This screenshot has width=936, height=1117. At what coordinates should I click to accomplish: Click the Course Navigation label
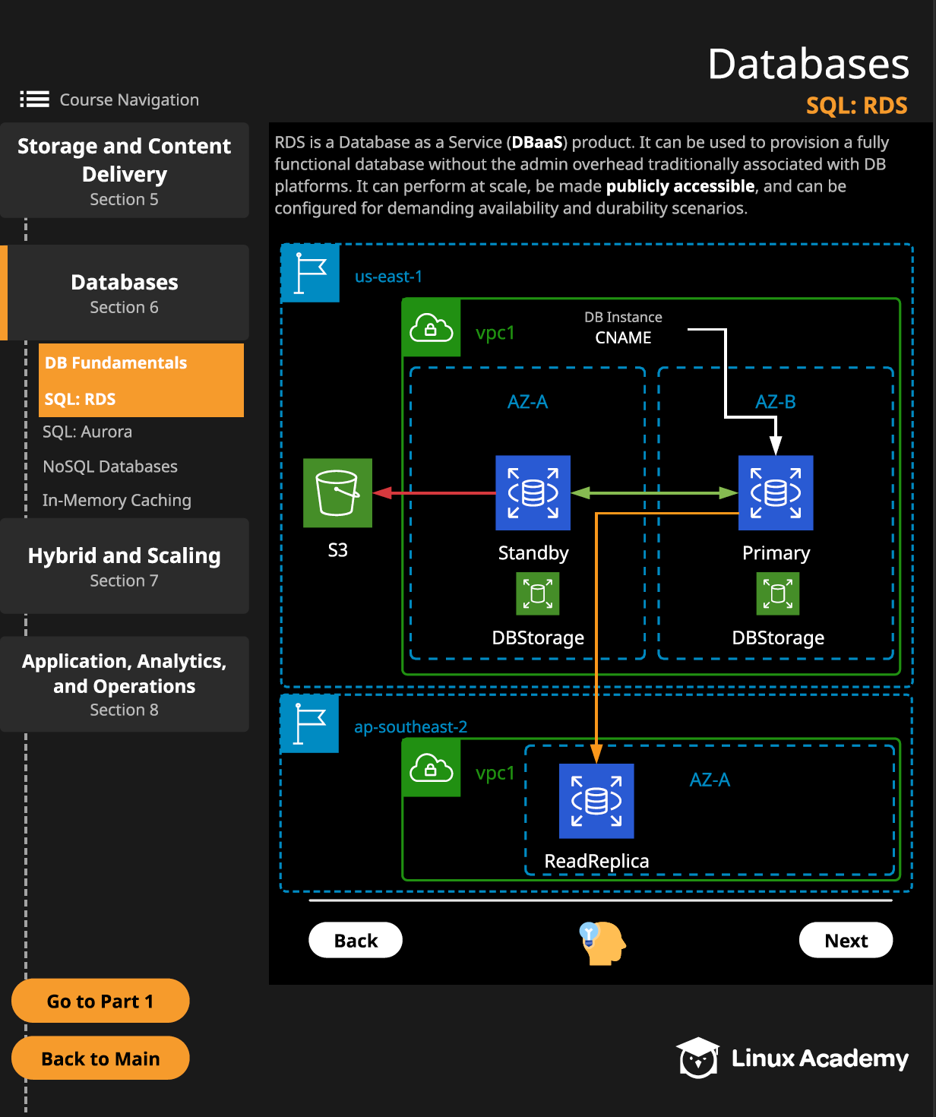click(x=129, y=100)
